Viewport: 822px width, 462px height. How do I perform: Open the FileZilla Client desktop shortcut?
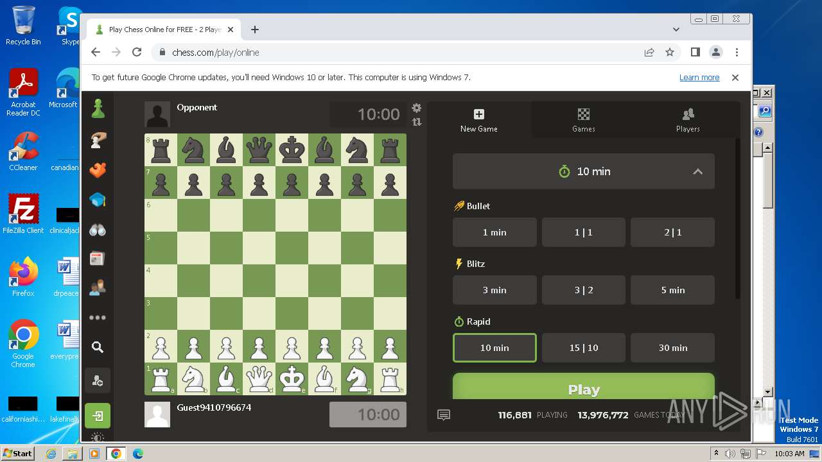point(23,214)
